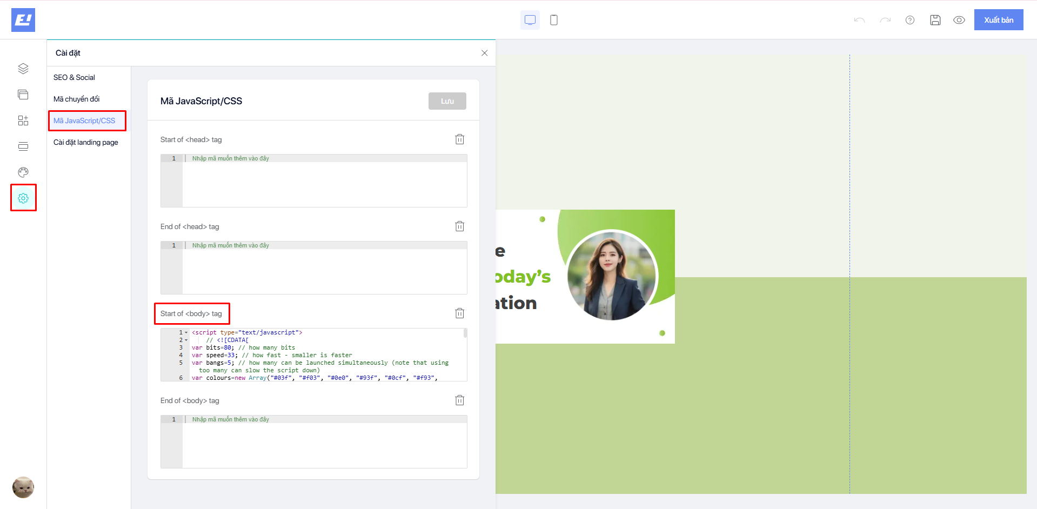Open the add elements grid icon
1037x509 pixels.
point(23,120)
